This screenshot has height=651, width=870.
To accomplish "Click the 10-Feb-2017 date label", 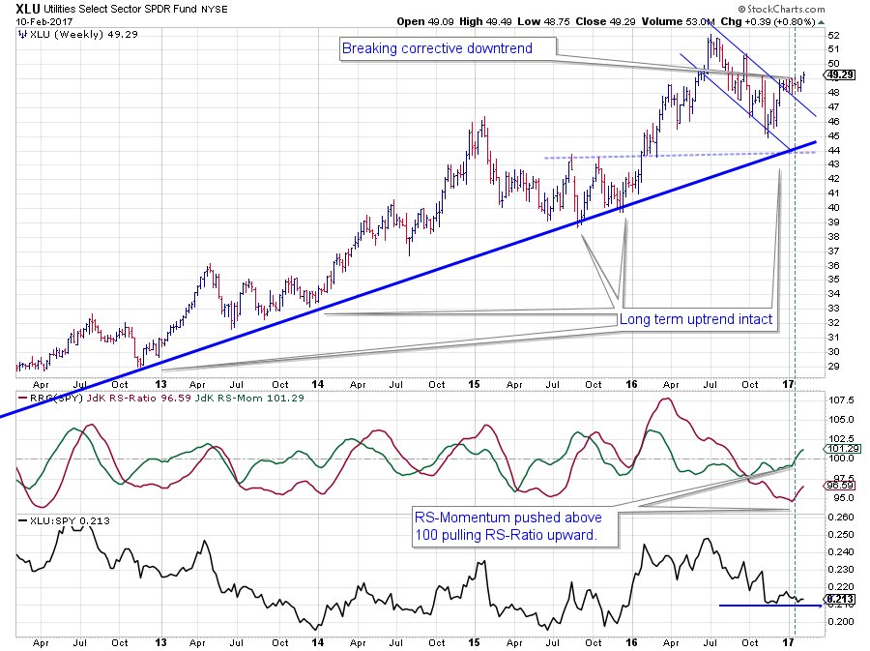I will 43,21.
